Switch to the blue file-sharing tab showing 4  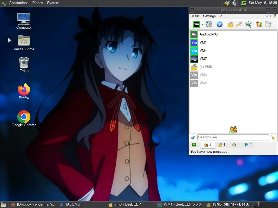(x=248, y=145)
